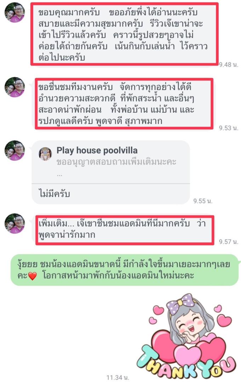Screen dimensions: 241x382
Task: Select the message starting ขอชื่นชมทีมงานครับ
Action: (124, 104)
